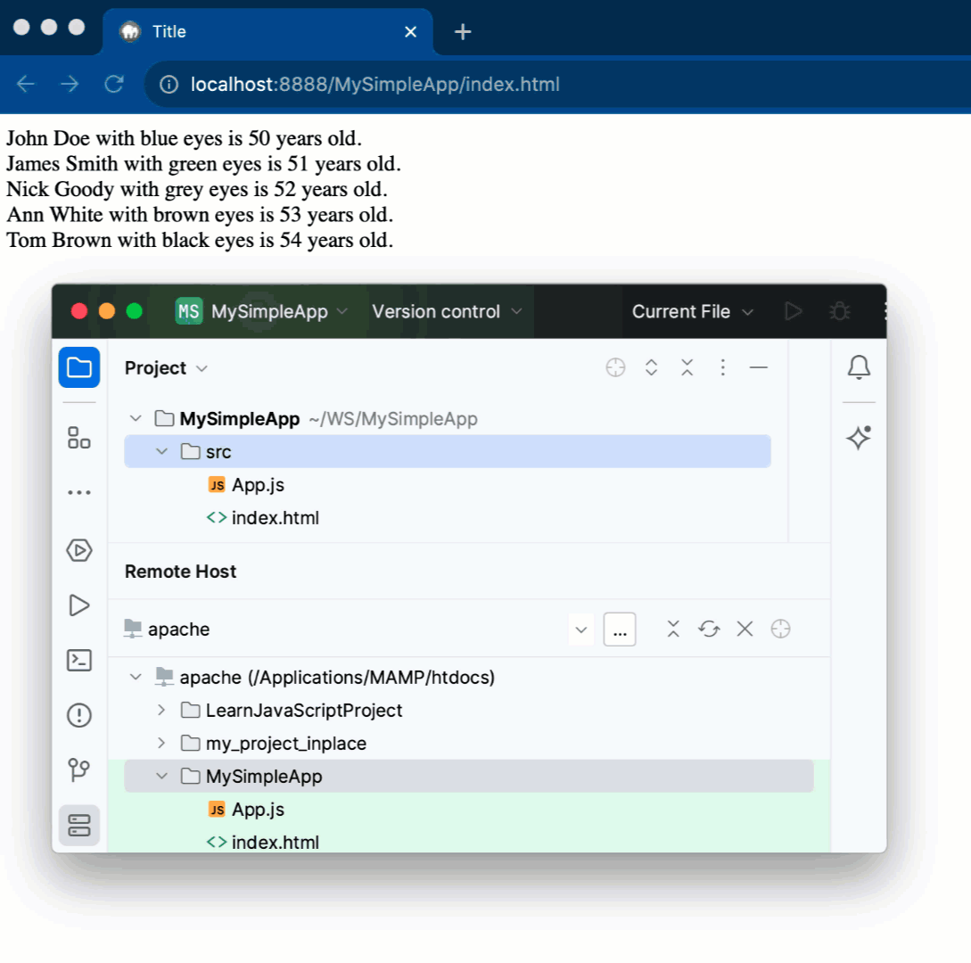Open the Problems tool window
The image size is (971, 963).
point(78,715)
